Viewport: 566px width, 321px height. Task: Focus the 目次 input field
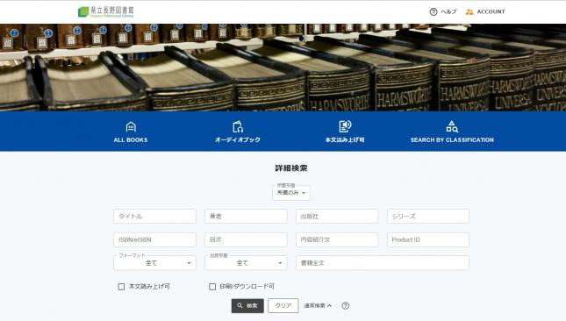pos(246,239)
